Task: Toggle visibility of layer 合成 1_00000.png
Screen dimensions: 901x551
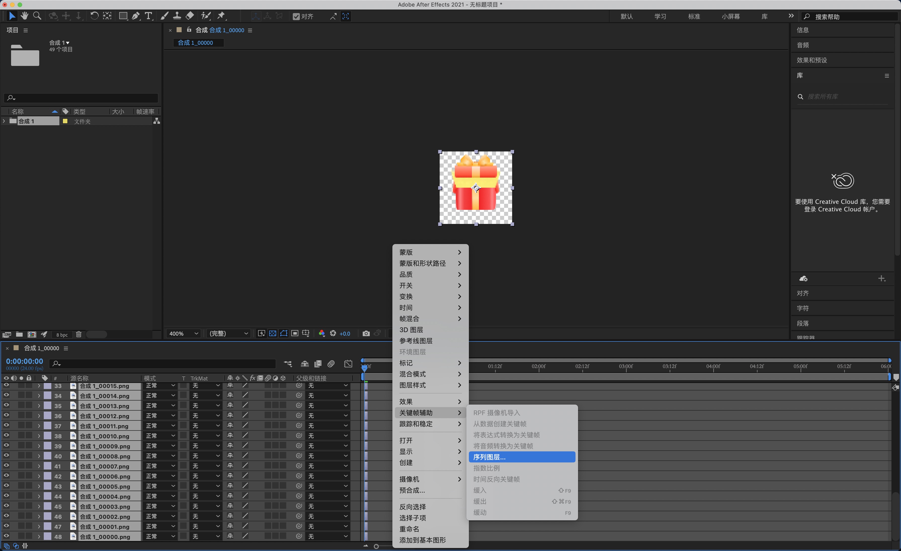Action: (x=6, y=536)
